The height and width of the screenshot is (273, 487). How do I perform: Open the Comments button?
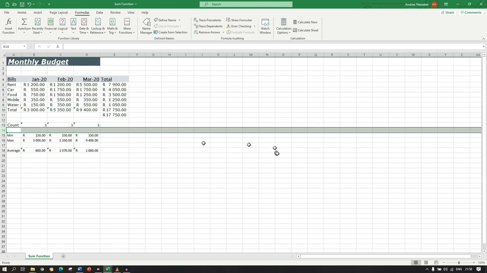(471, 13)
